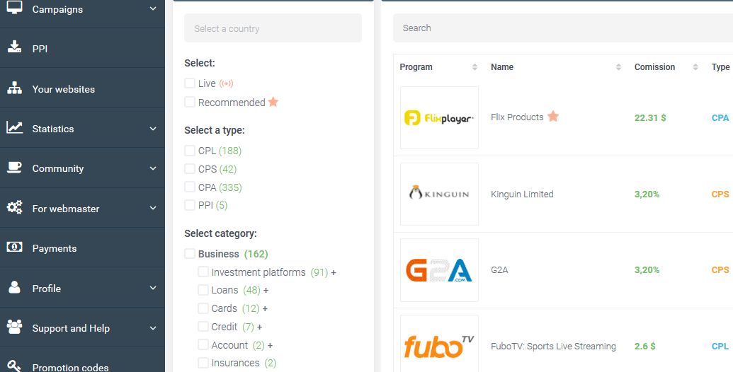
Task: Enable the Live filter checkbox
Action: point(190,83)
